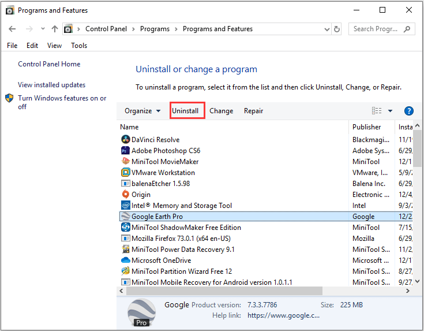Select the Origin program name
The width and height of the screenshot is (424, 331).
(141, 195)
